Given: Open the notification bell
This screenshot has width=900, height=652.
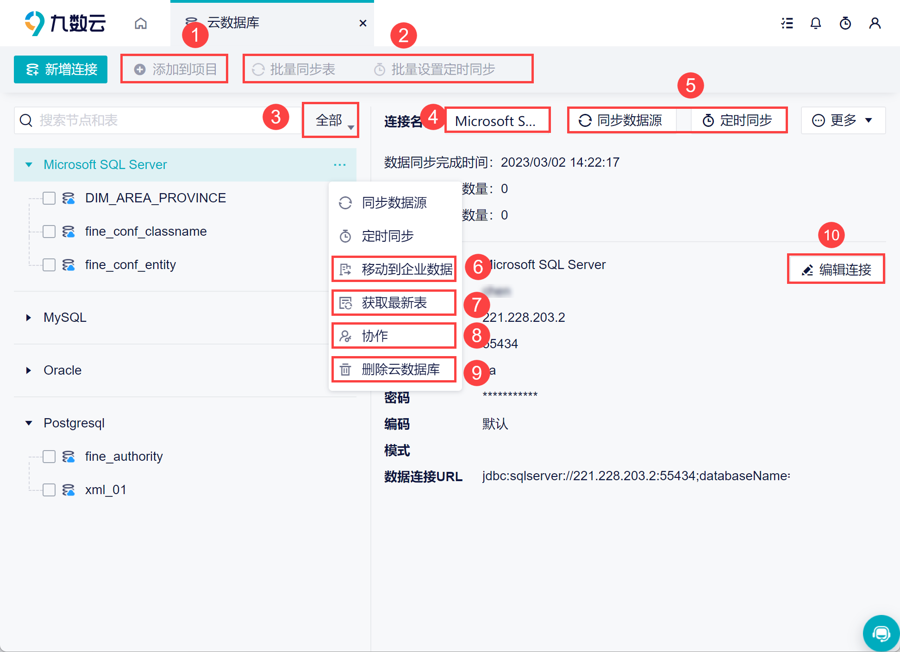Looking at the screenshot, I should click(816, 23).
